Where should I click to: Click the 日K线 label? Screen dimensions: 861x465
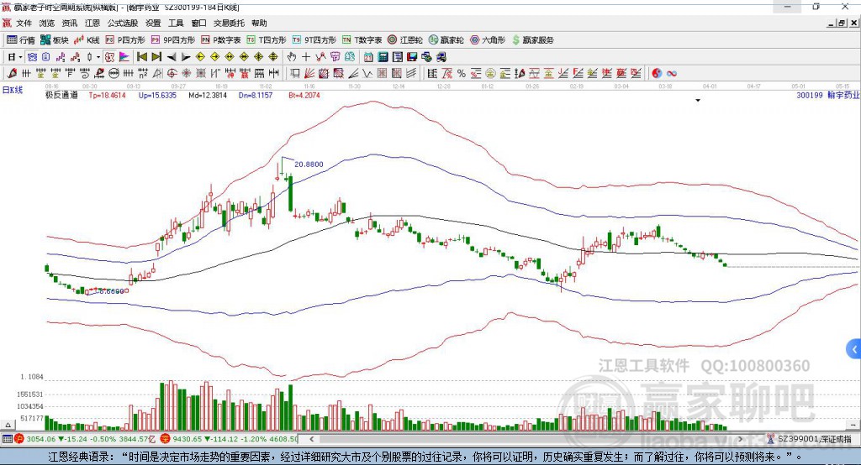click(13, 90)
